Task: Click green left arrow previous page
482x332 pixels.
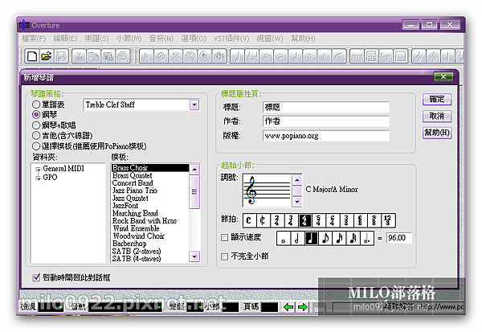Action: click(288, 307)
